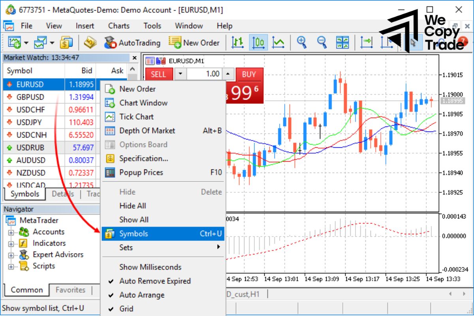Click the red SELL button

point(158,74)
